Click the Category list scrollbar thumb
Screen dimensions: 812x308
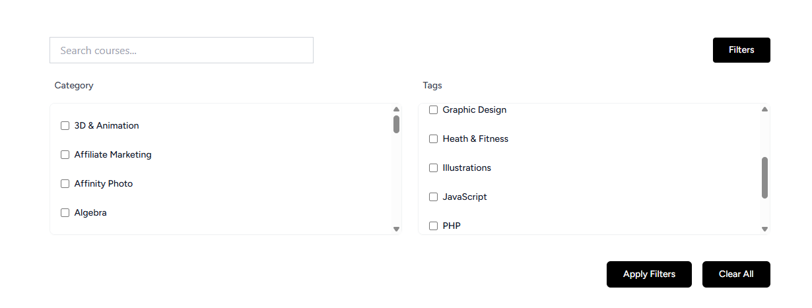[x=396, y=124]
